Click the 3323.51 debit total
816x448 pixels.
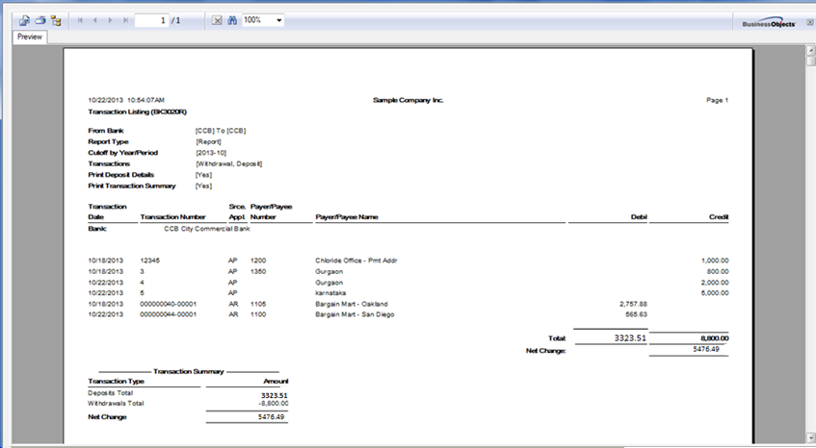[630, 338]
